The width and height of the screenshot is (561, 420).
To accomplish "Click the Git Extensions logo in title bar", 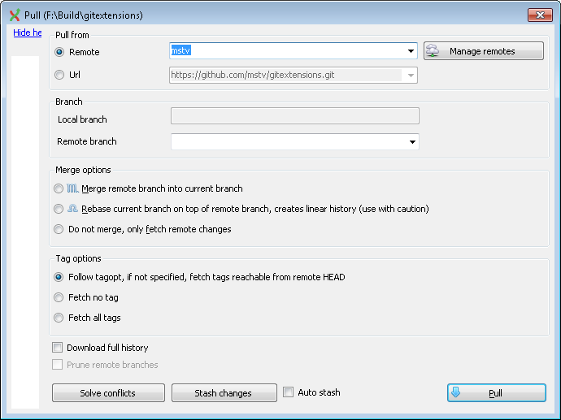I will pos(15,15).
